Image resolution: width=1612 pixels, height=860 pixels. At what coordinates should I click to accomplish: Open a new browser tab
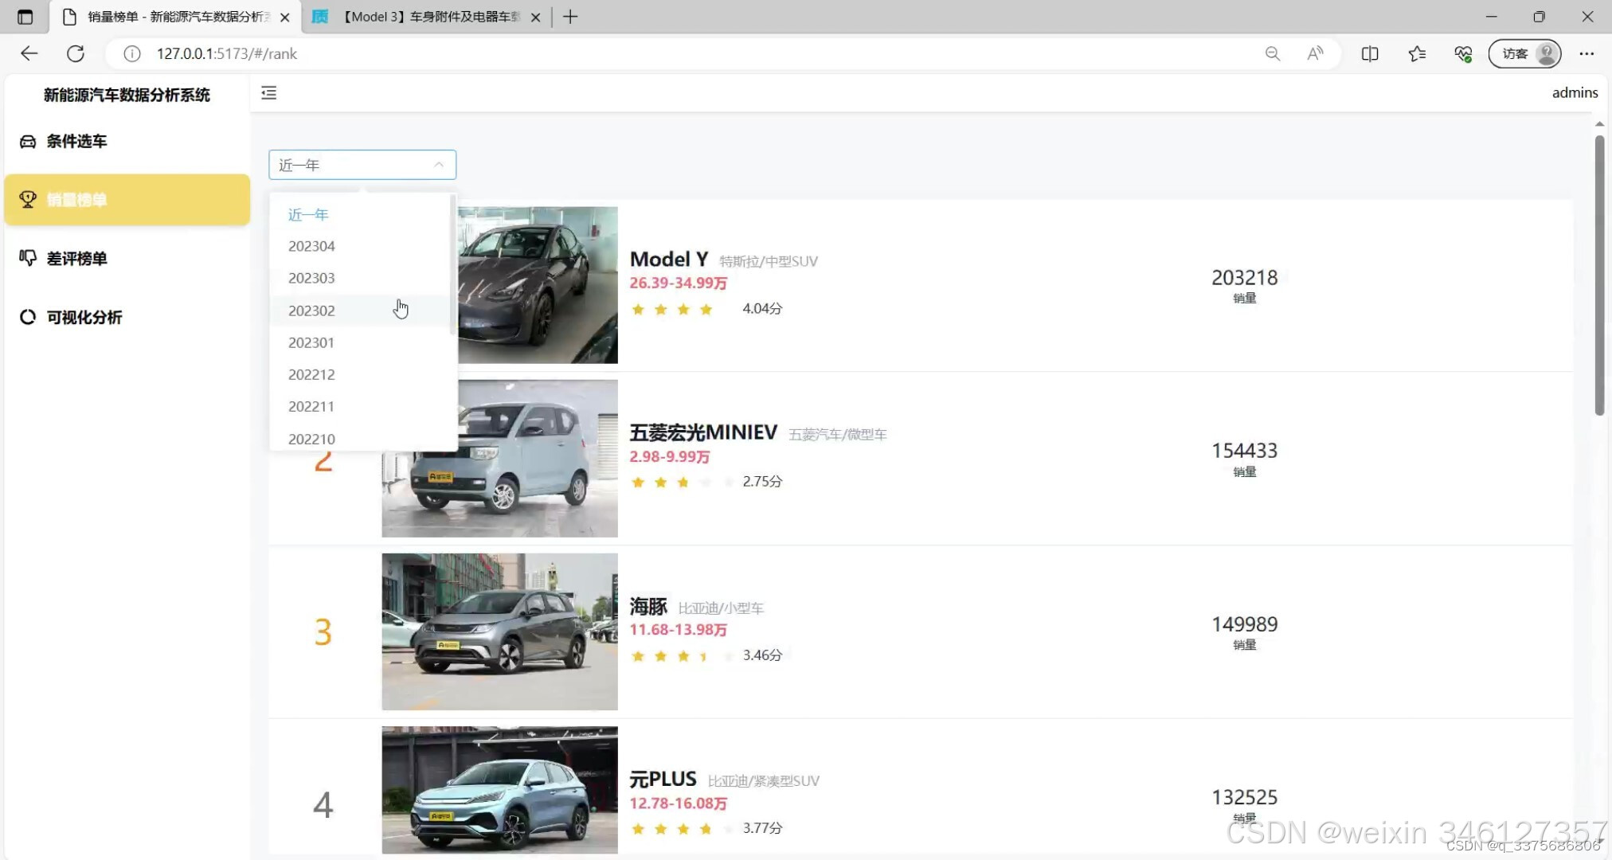point(570,17)
